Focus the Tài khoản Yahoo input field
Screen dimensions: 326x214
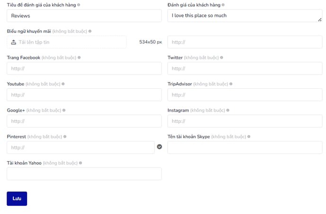tap(84, 174)
